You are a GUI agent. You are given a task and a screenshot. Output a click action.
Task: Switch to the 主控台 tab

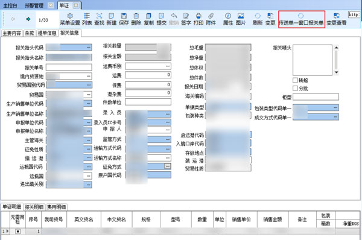point(10,5)
